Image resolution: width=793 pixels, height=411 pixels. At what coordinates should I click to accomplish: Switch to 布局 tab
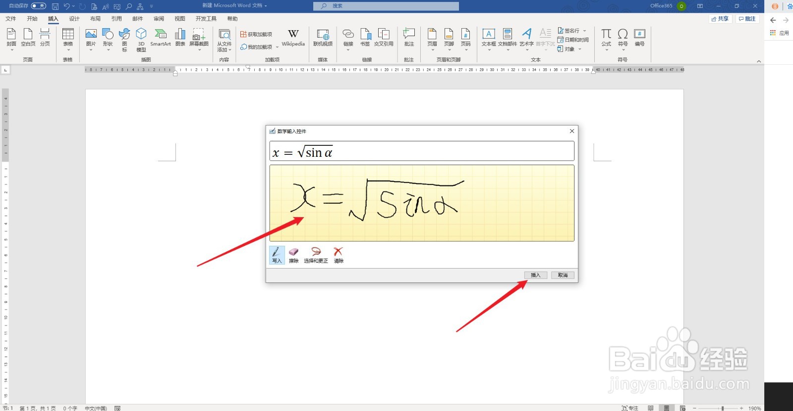(95, 19)
